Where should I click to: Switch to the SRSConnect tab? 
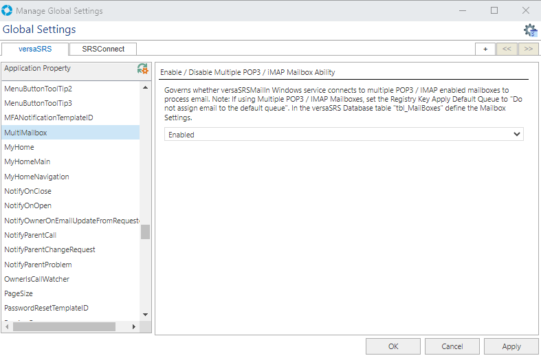point(103,49)
